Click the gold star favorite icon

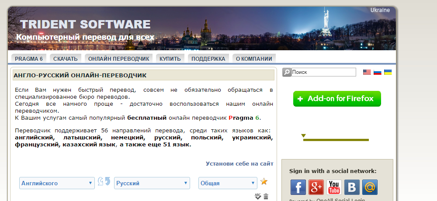pyautogui.click(x=264, y=182)
